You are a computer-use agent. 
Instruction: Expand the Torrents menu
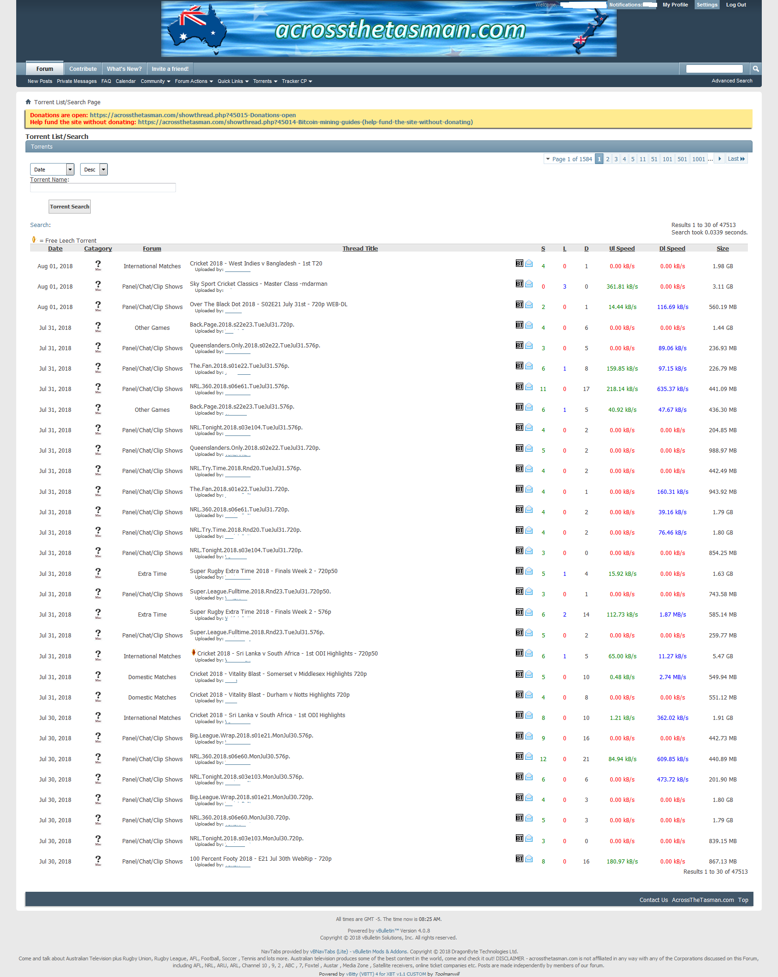(x=265, y=82)
